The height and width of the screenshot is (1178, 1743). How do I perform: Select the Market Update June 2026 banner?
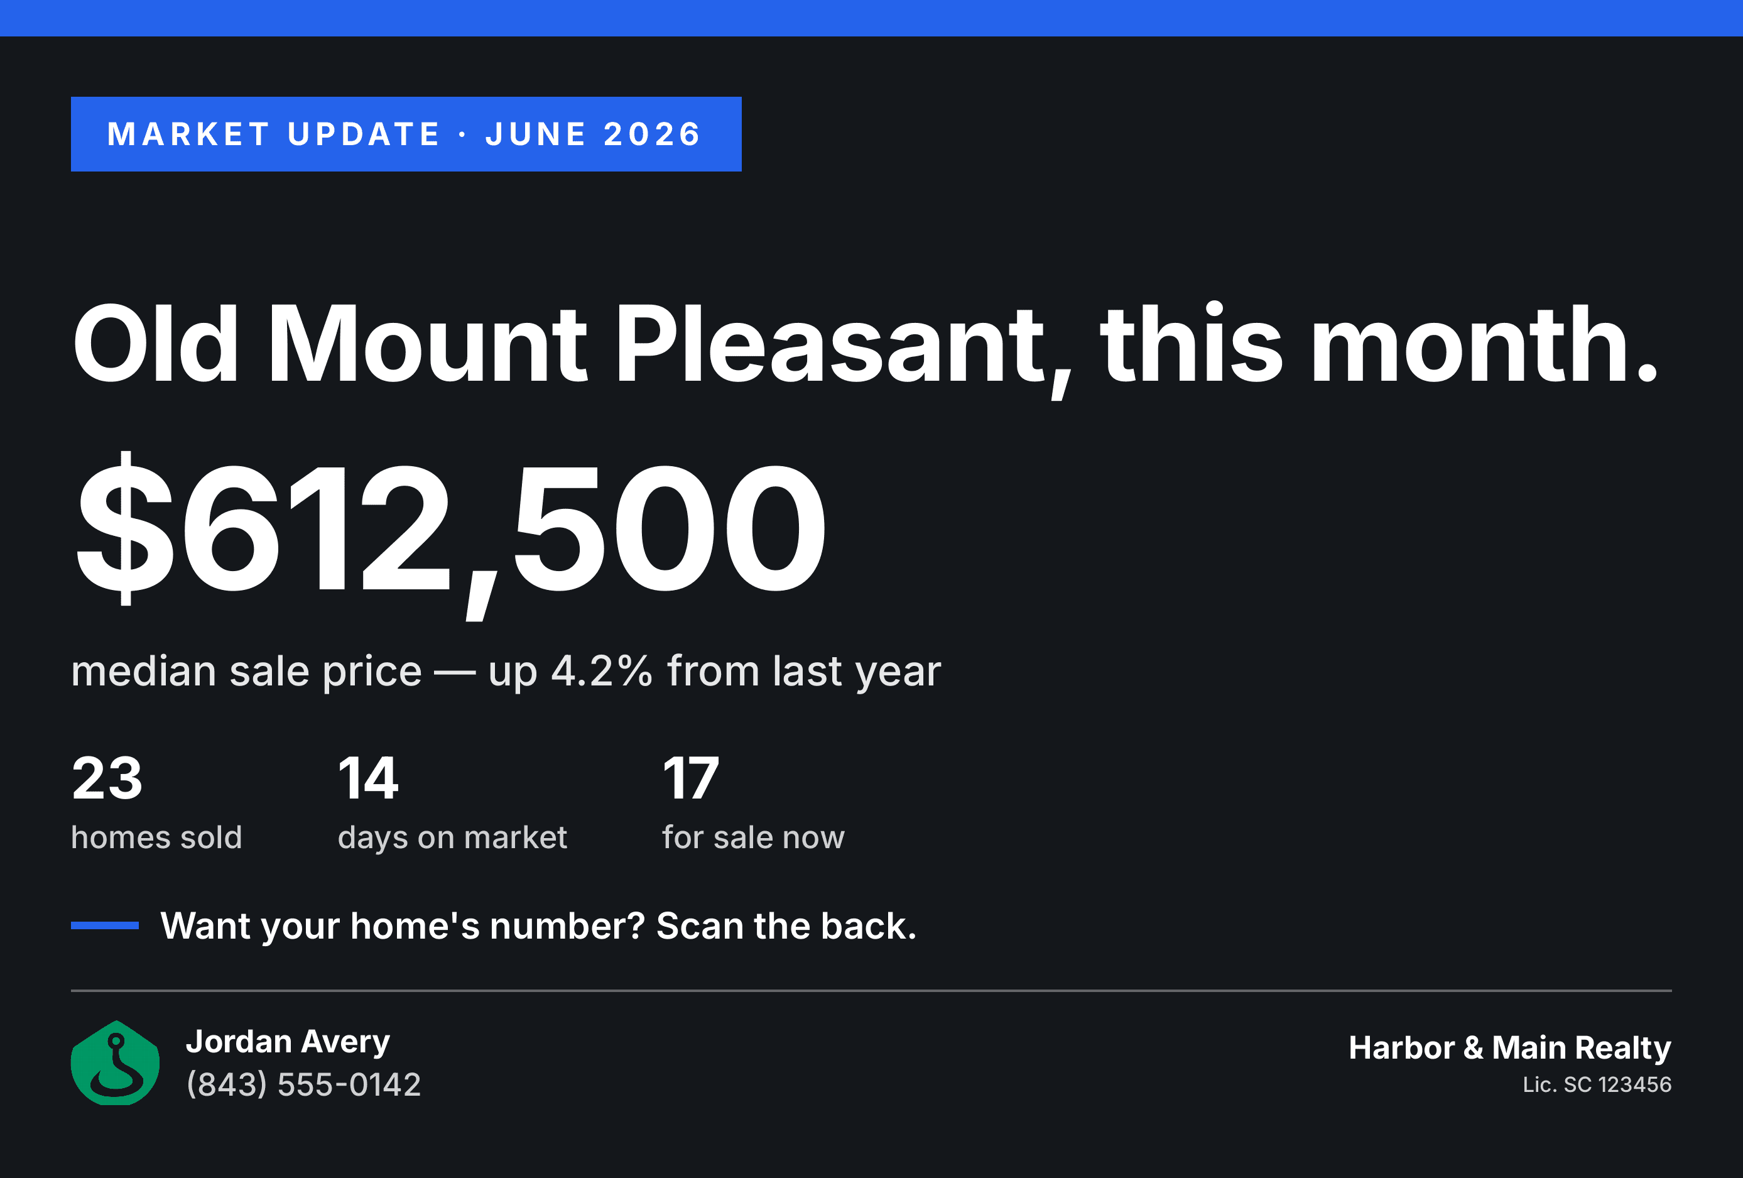tap(406, 134)
